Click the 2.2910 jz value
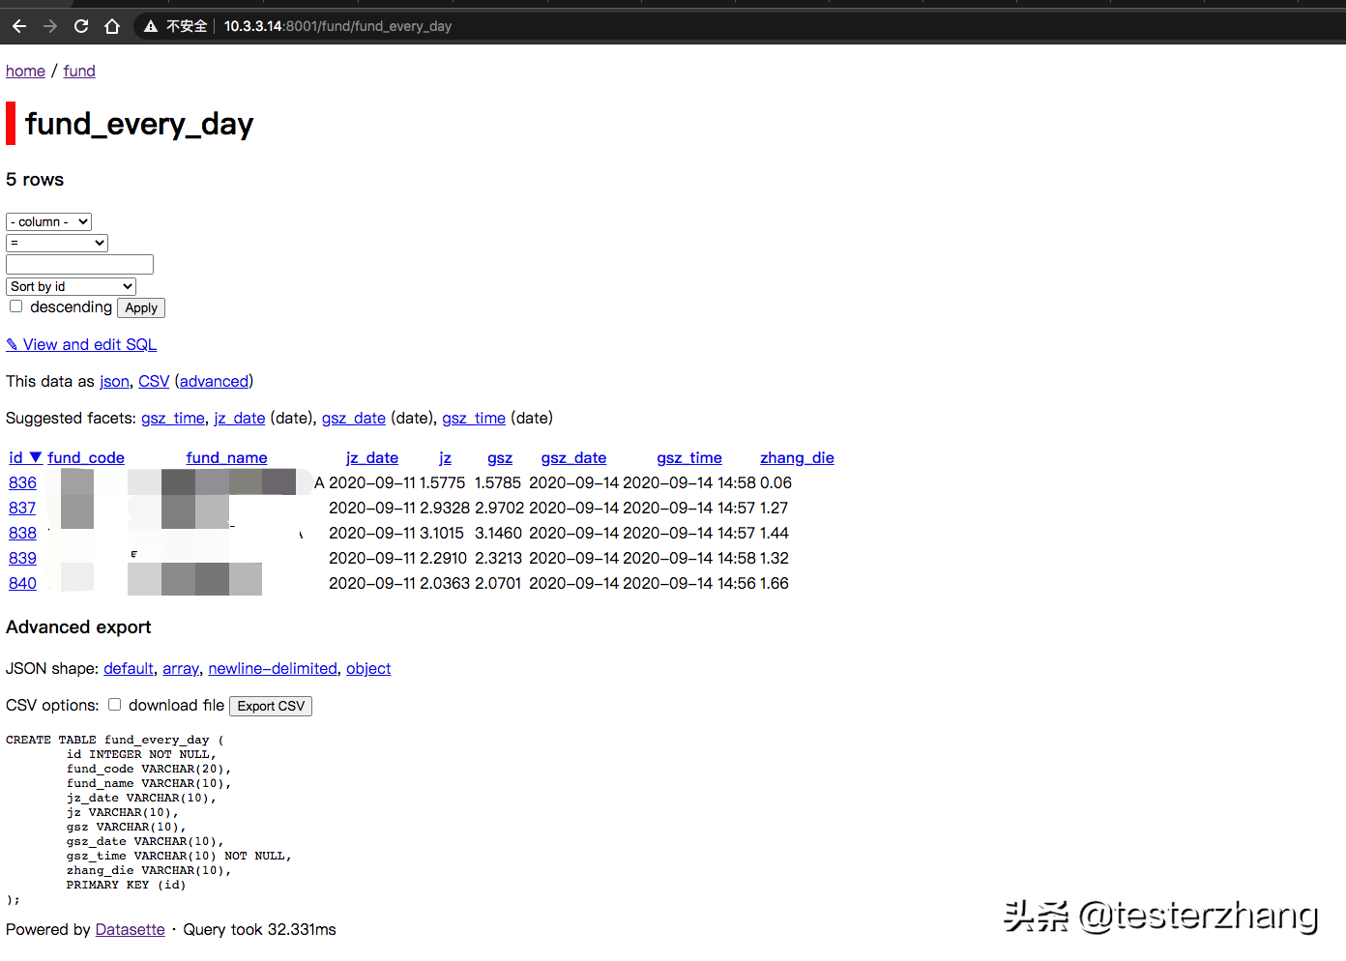 click(444, 558)
